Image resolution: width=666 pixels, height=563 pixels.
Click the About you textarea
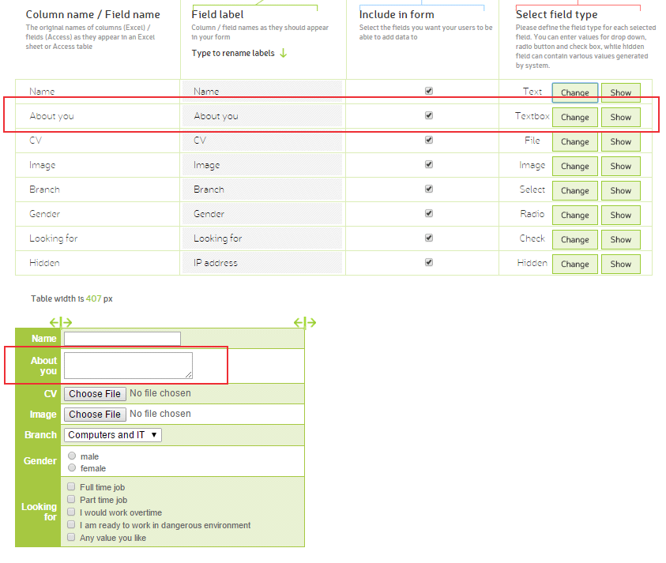(x=128, y=366)
